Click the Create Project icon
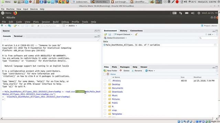The image size is (220, 123). 9,26
